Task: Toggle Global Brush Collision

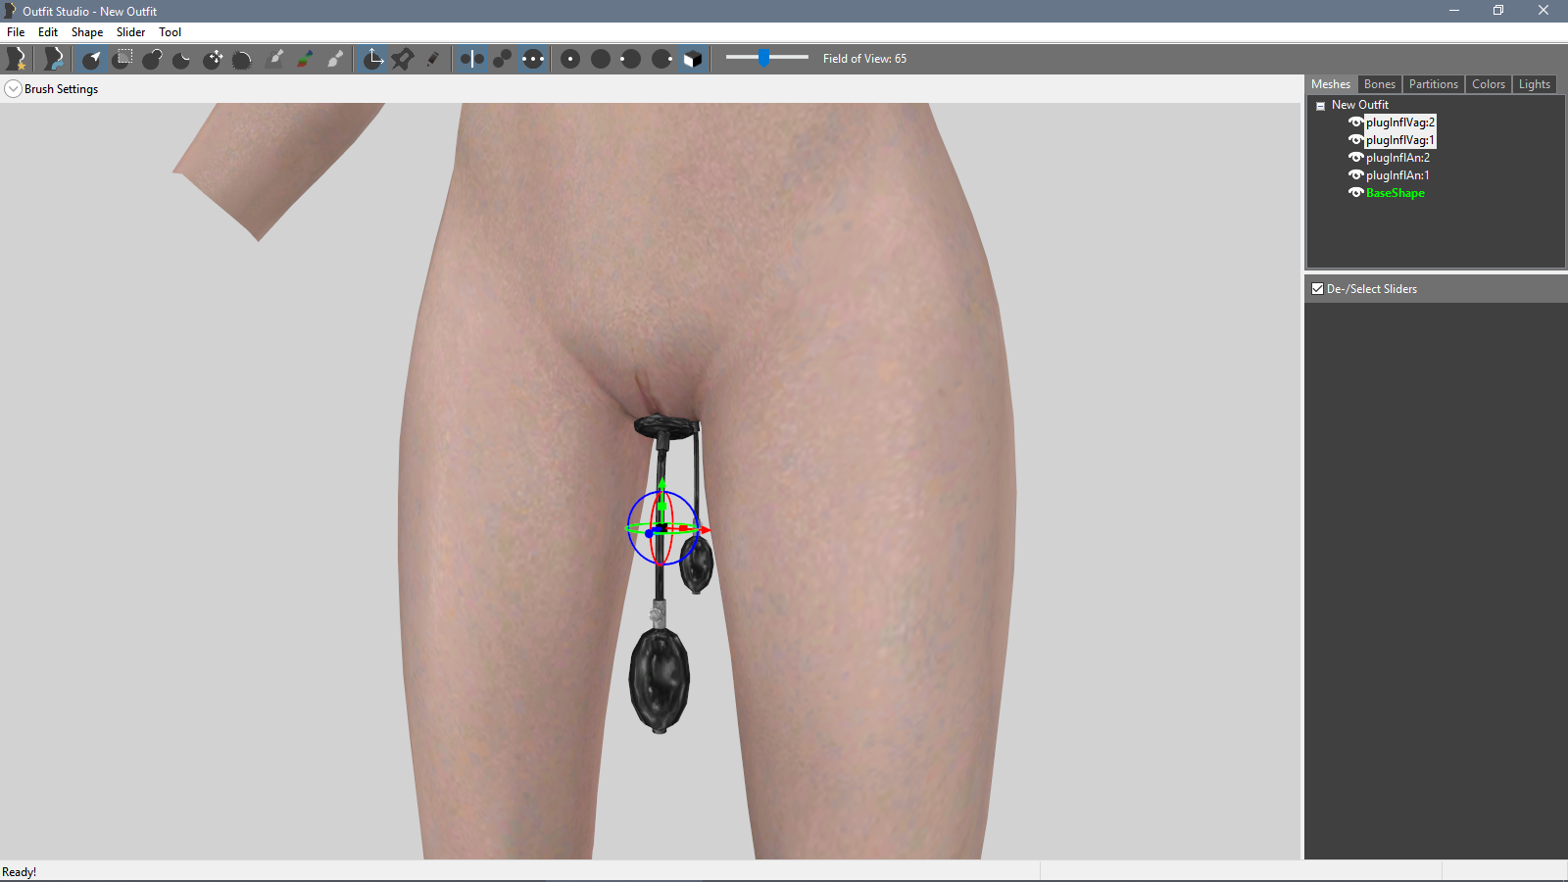Action: pyautogui.click(x=533, y=59)
